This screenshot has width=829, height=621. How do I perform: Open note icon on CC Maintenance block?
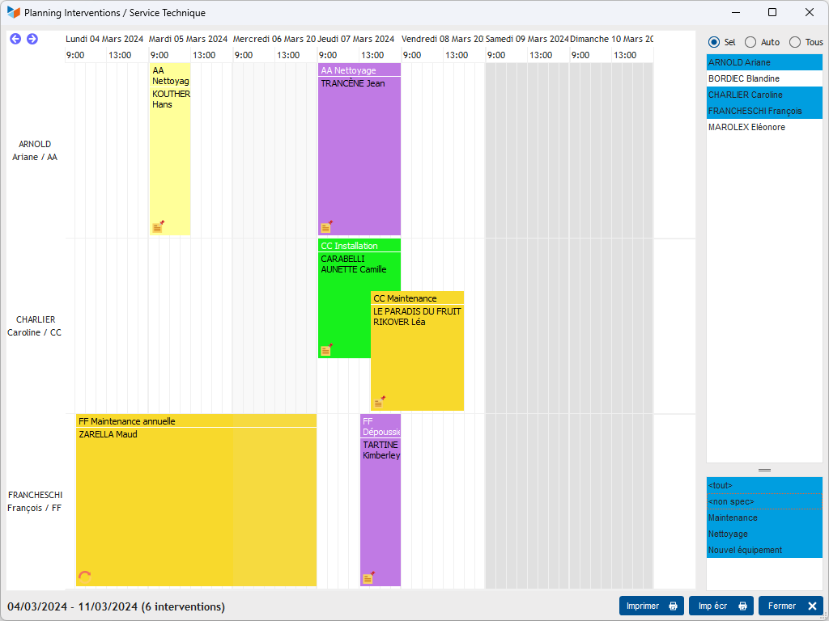coord(379,402)
